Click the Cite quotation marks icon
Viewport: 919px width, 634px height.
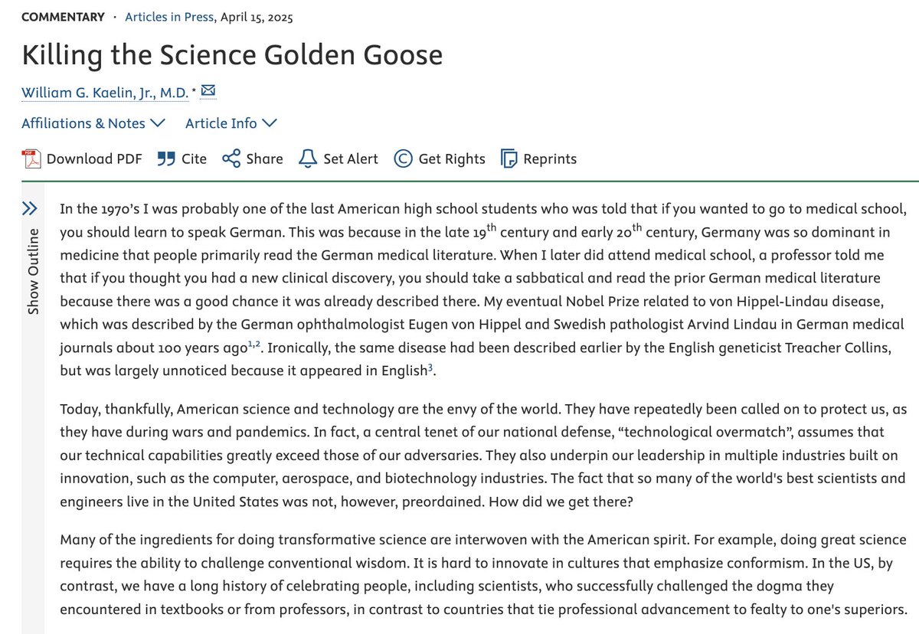(165, 158)
